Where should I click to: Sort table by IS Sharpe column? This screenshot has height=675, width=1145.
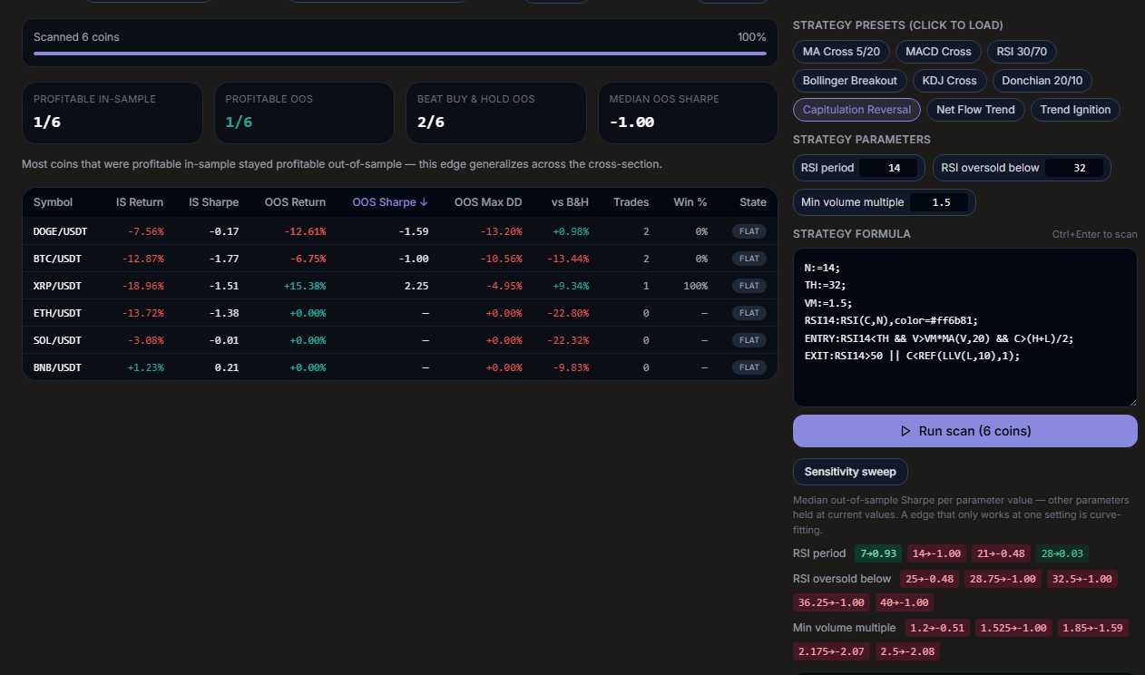click(215, 202)
